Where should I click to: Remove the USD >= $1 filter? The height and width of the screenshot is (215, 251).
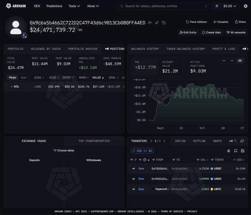[134, 151]
